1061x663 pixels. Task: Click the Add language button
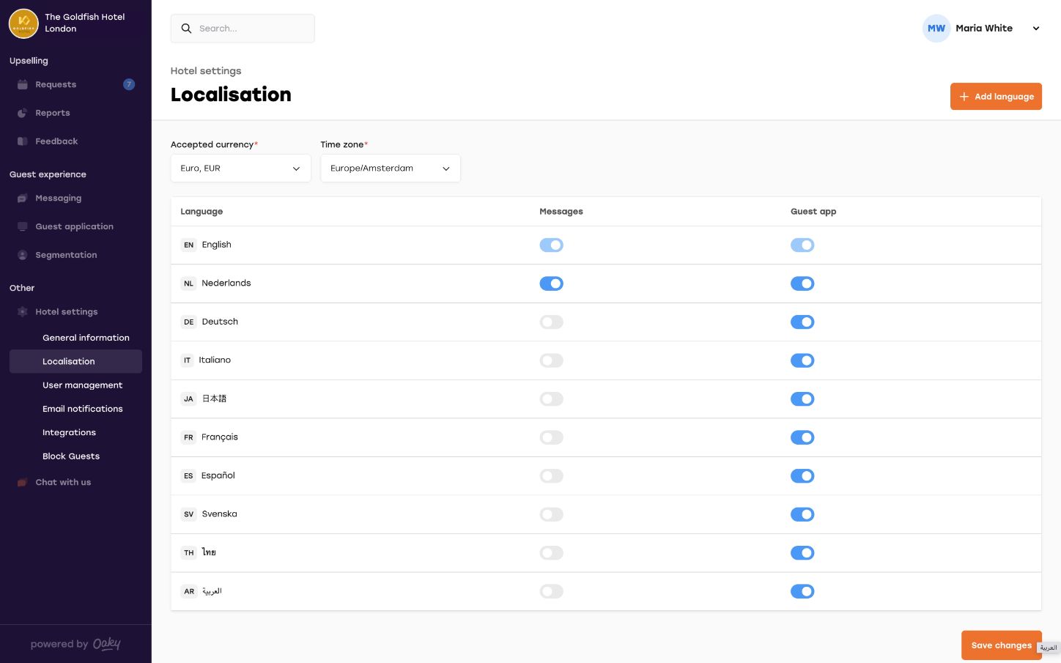click(x=996, y=97)
